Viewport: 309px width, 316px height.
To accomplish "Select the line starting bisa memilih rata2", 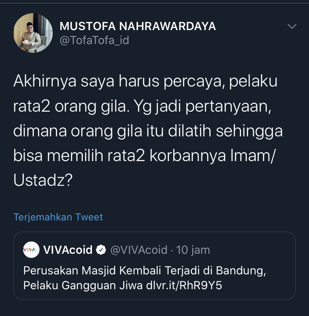I will [144, 156].
